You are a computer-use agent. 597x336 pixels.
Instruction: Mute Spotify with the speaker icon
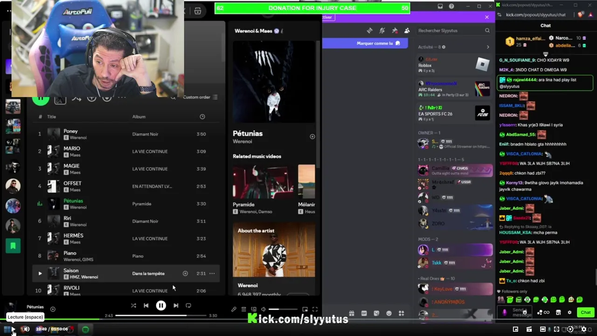point(264,309)
